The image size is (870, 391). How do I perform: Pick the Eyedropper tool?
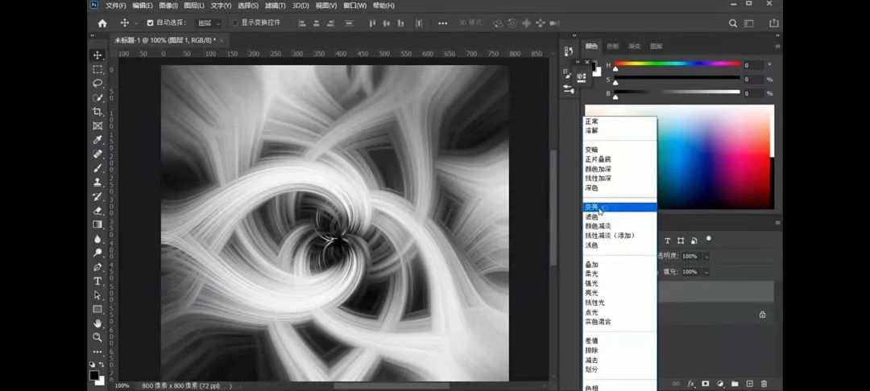pos(97,139)
